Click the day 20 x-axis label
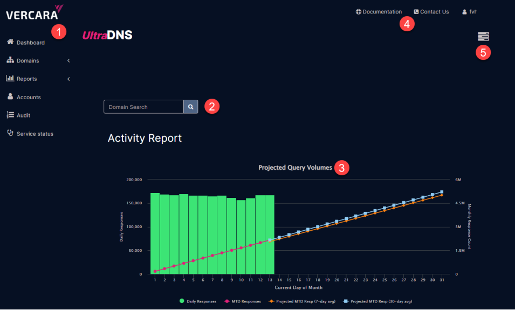Screen dimensions: 515x310 [x=337, y=280]
